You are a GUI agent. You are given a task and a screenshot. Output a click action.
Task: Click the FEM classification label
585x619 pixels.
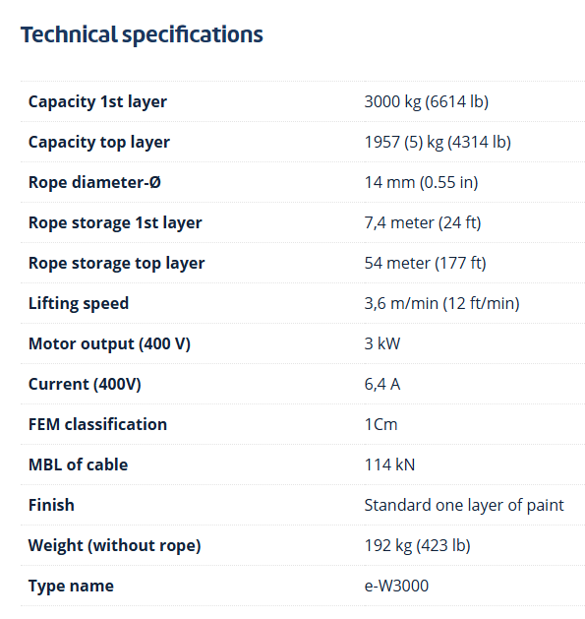pos(97,424)
